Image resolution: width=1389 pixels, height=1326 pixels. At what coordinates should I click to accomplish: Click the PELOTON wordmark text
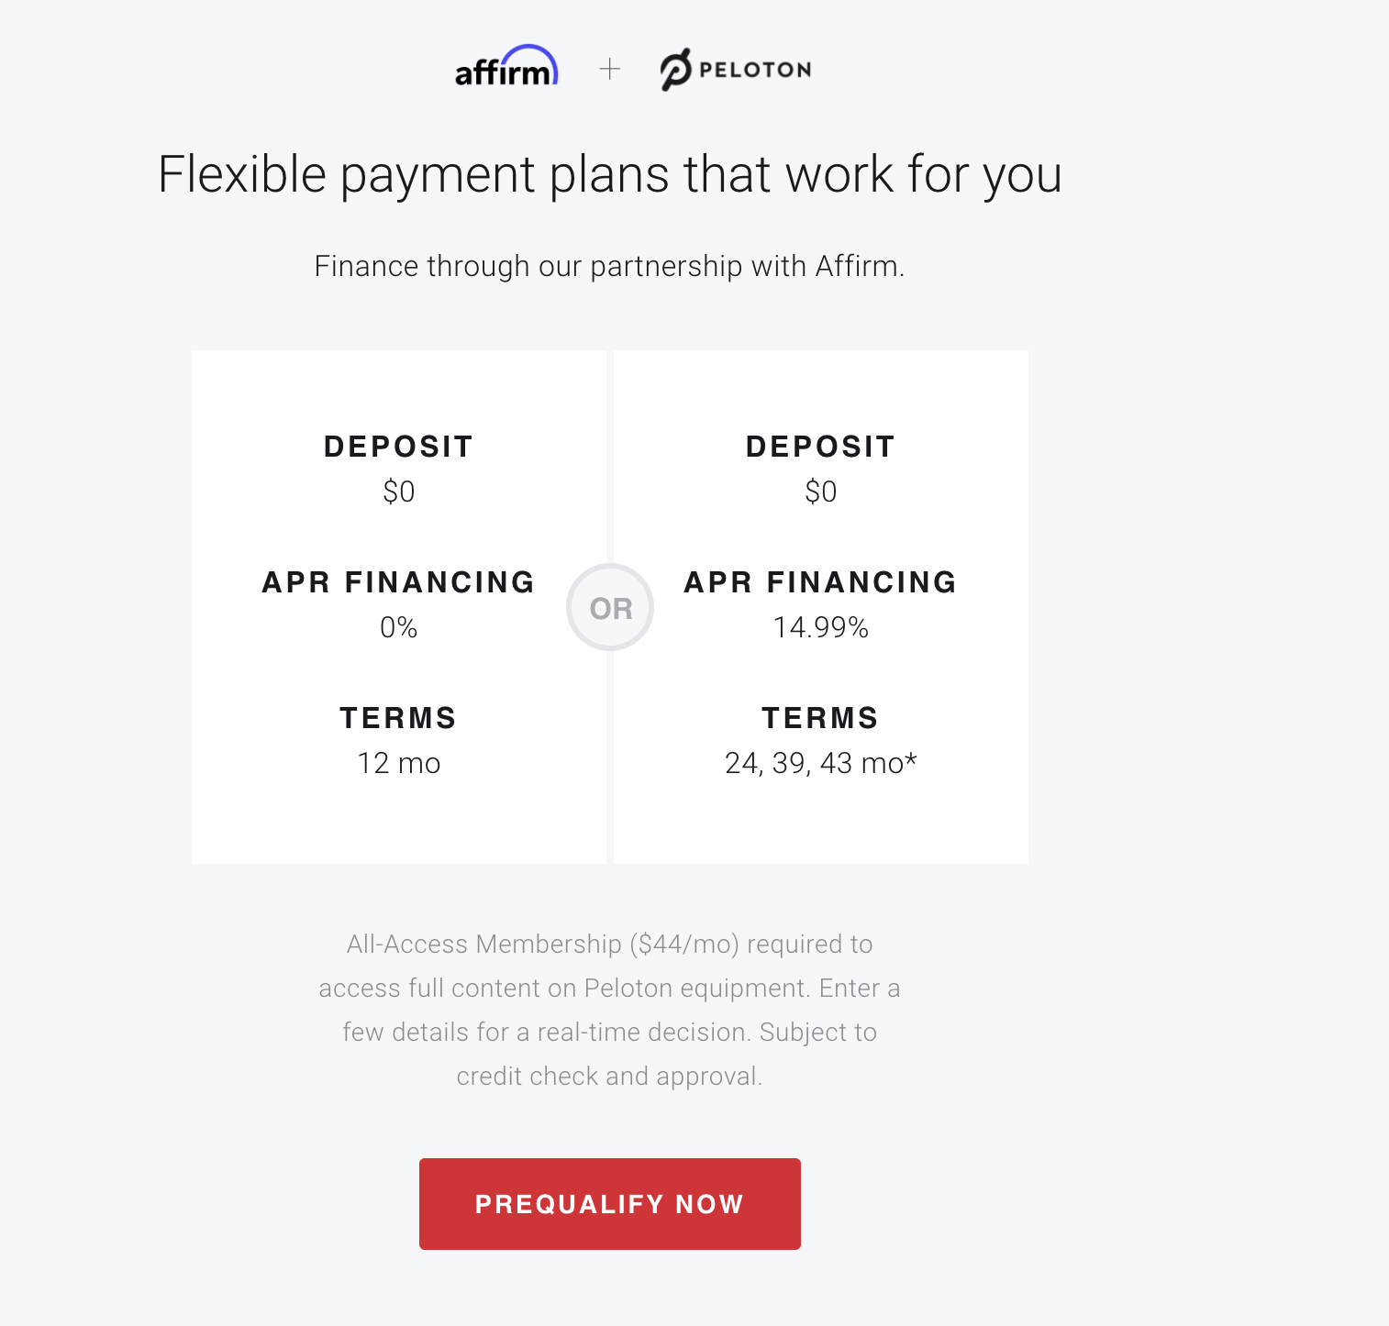pos(755,70)
